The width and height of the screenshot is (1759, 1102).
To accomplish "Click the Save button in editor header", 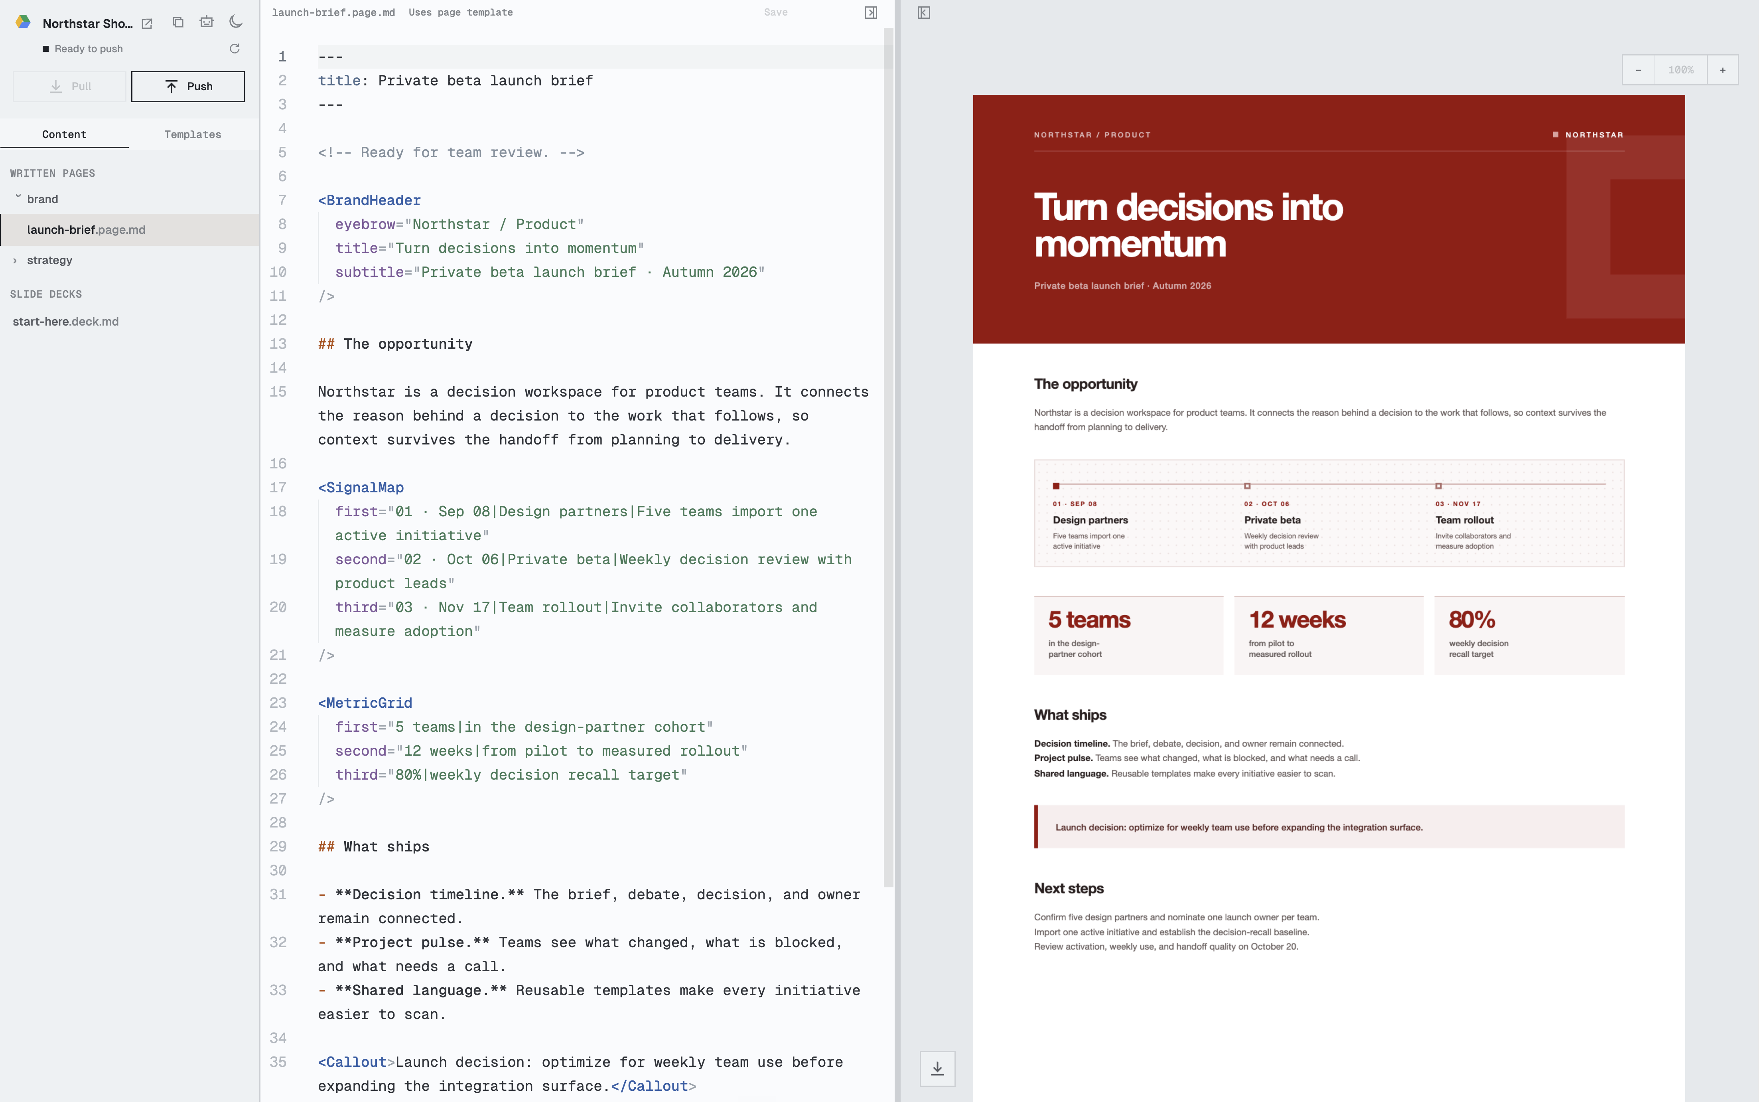I will [775, 12].
